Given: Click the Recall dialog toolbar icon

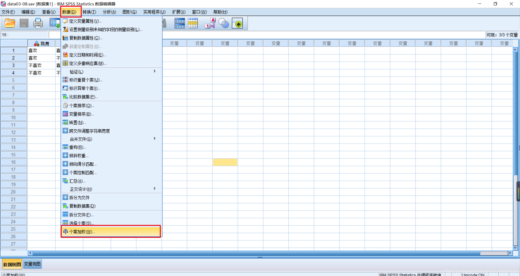Looking at the screenshot, I should (54, 23).
